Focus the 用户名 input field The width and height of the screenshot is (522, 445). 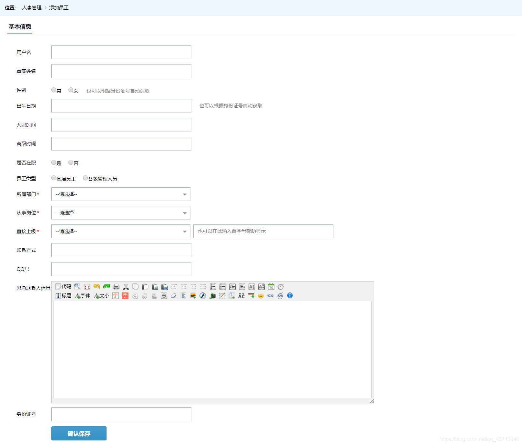pos(121,52)
